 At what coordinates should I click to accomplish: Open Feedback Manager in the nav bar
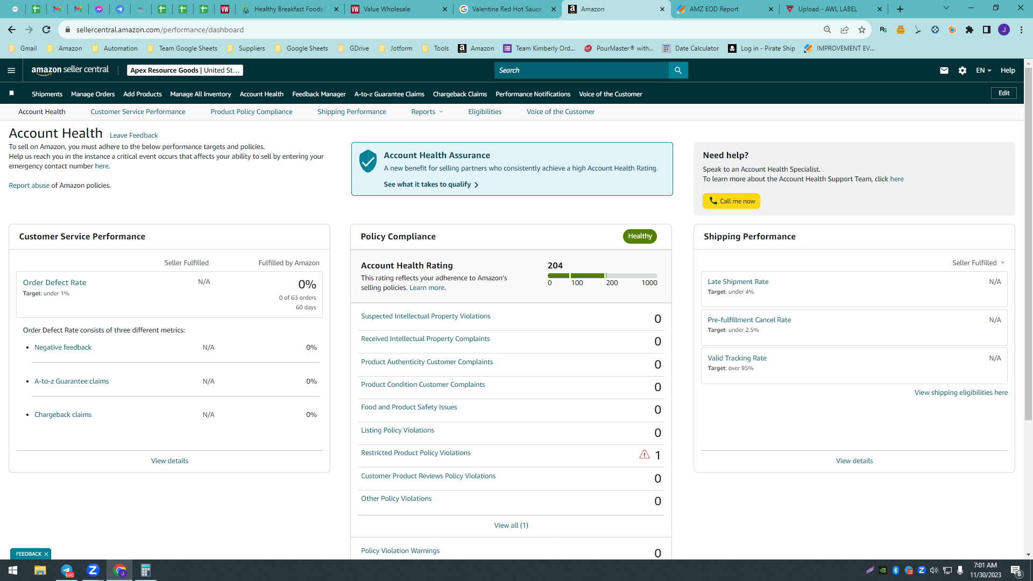319,94
